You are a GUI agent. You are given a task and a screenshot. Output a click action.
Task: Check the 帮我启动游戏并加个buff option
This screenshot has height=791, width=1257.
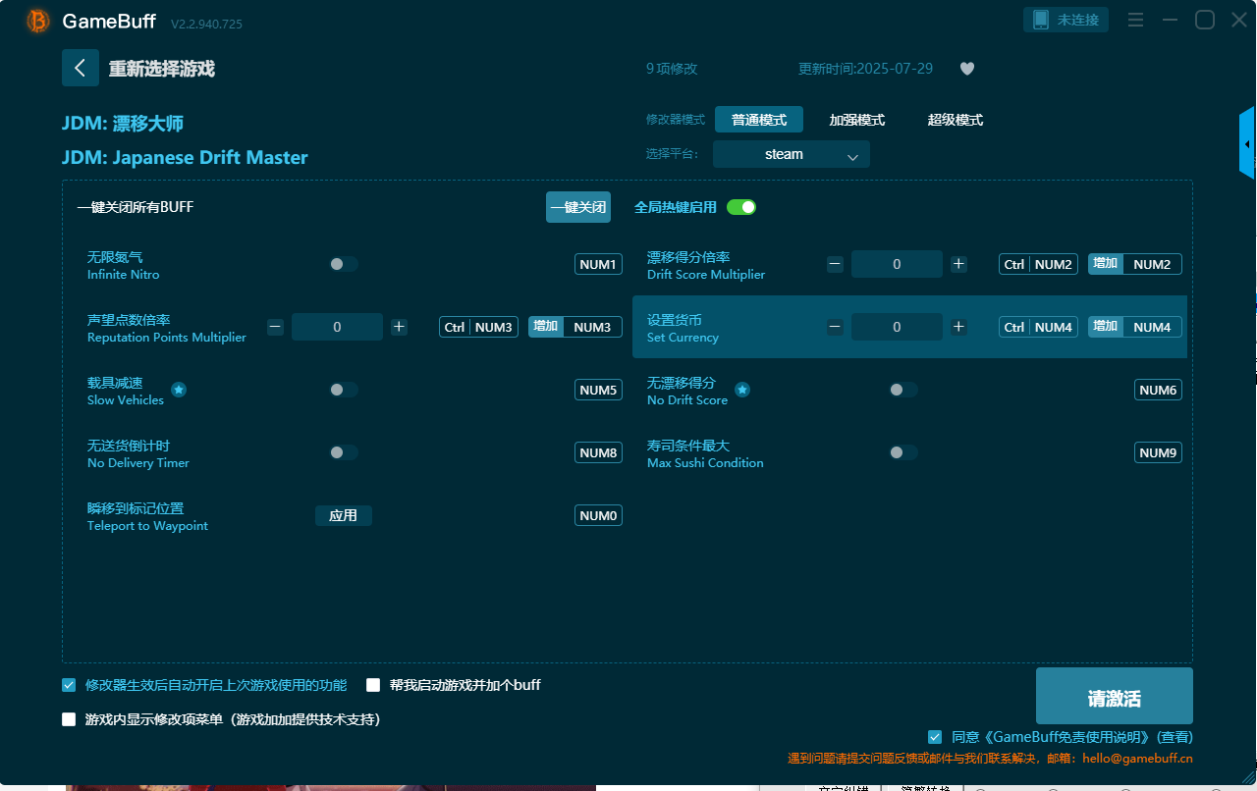pyautogui.click(x=373, y=684)
